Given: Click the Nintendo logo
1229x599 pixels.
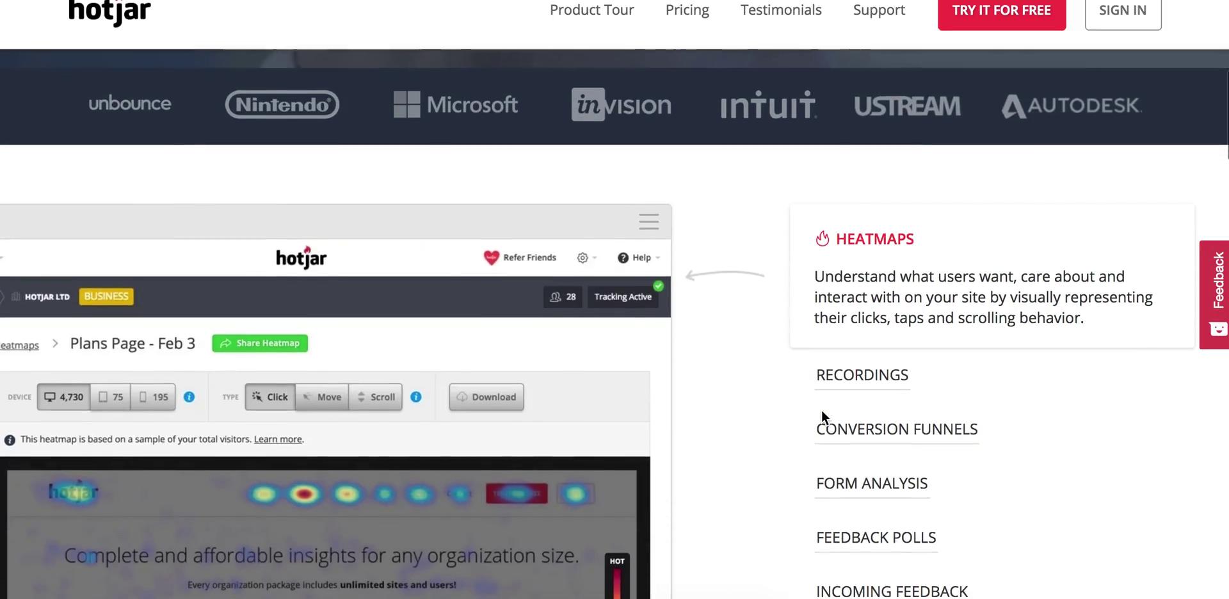Looking at the screenshot, I should click(x=282, y=104).
